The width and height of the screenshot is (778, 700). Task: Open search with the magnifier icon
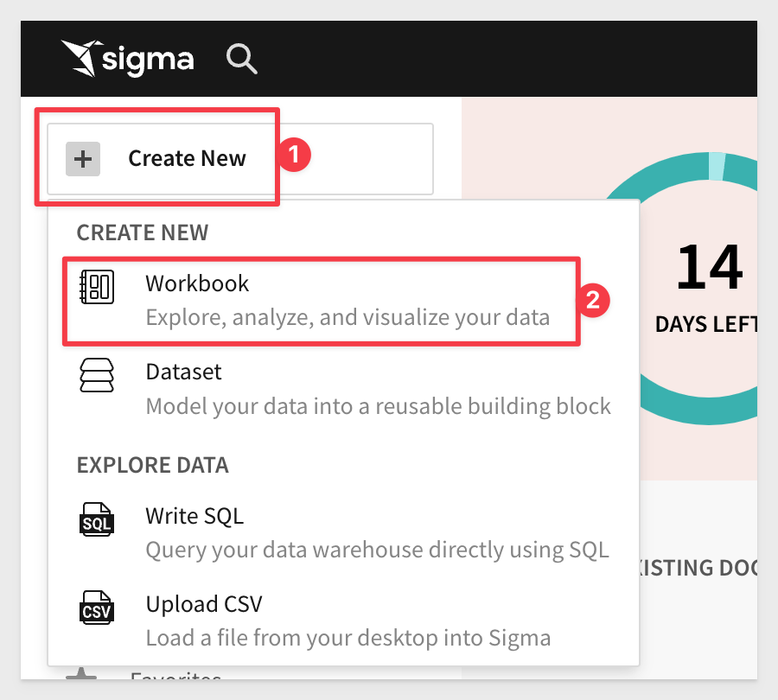point(241,59)
